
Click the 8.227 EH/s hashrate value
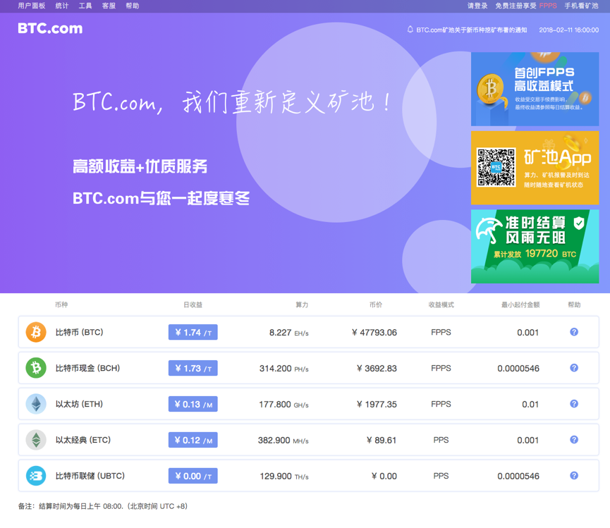pos(288,333)
